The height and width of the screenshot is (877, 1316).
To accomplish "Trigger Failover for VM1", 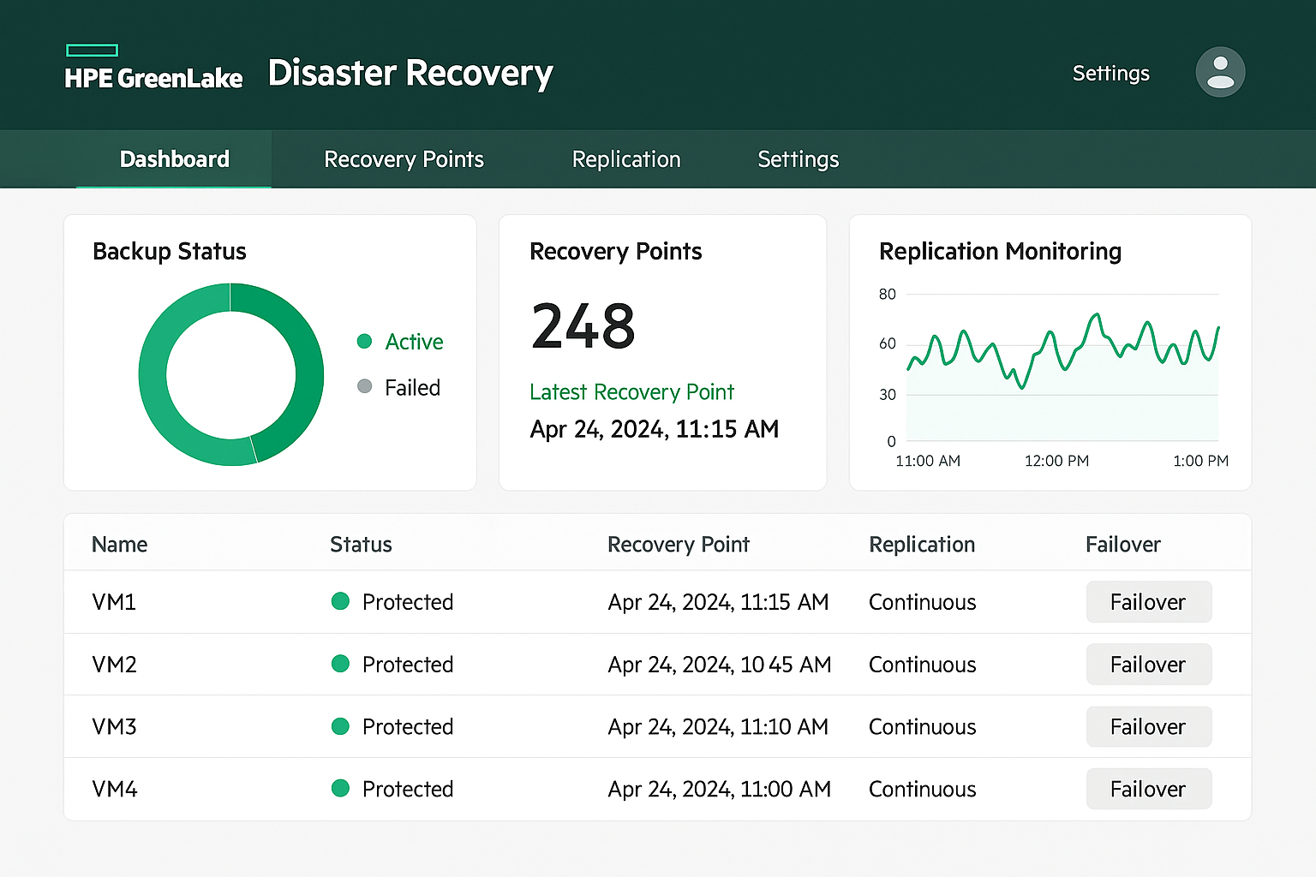I will [1149, 602].
